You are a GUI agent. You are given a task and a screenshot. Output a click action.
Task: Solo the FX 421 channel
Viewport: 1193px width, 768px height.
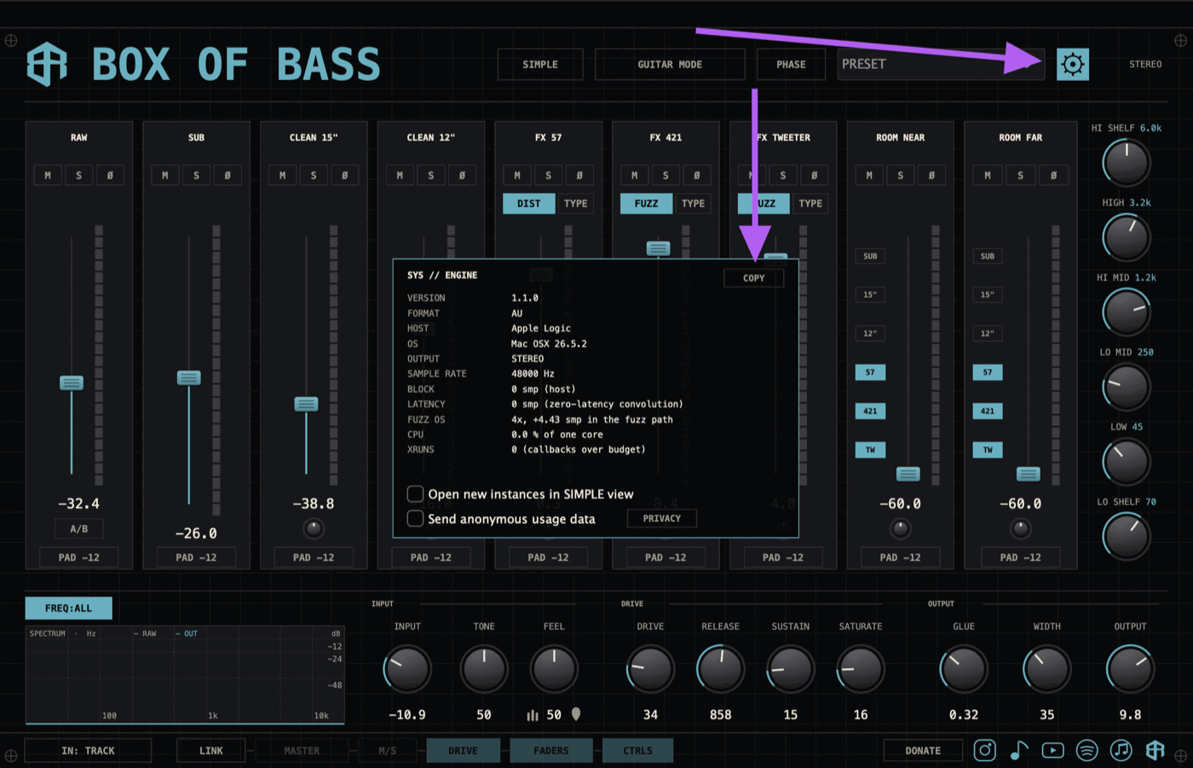click(666, 176)
